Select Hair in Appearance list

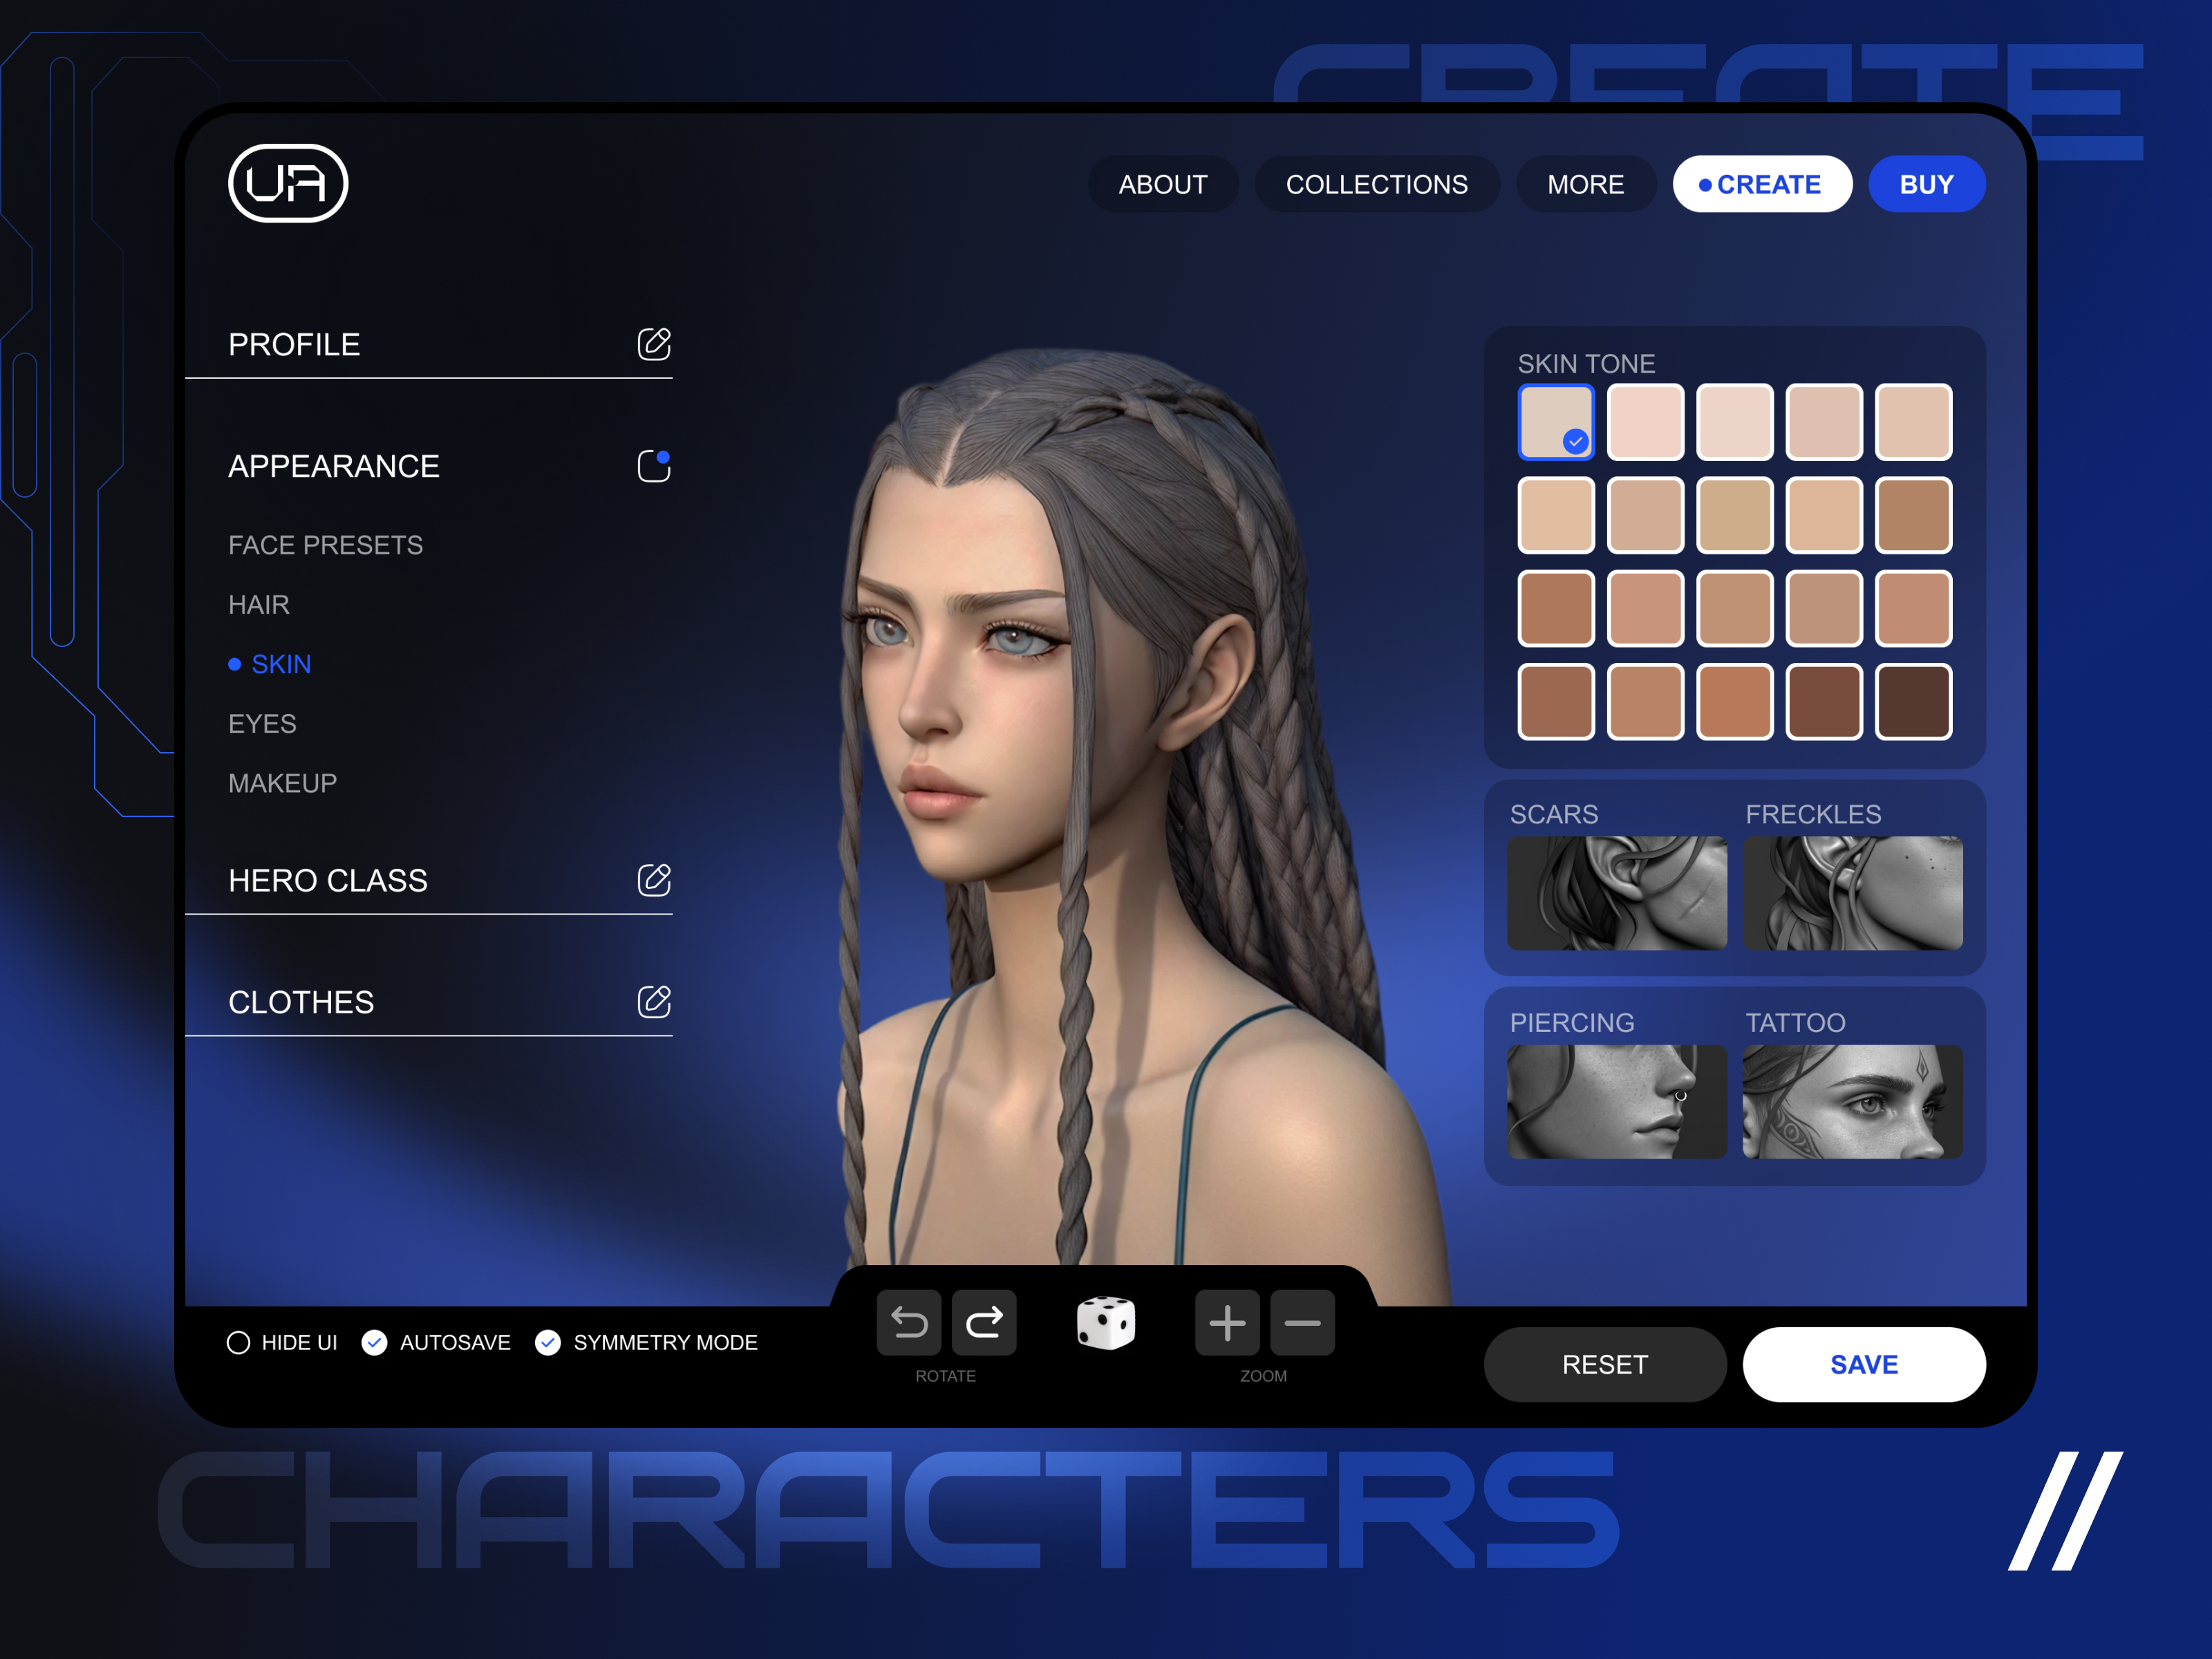point(259,605)
